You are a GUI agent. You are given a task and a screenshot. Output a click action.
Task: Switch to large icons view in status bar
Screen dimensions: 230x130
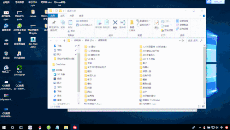pyautogui.click(x=203, y=106)
